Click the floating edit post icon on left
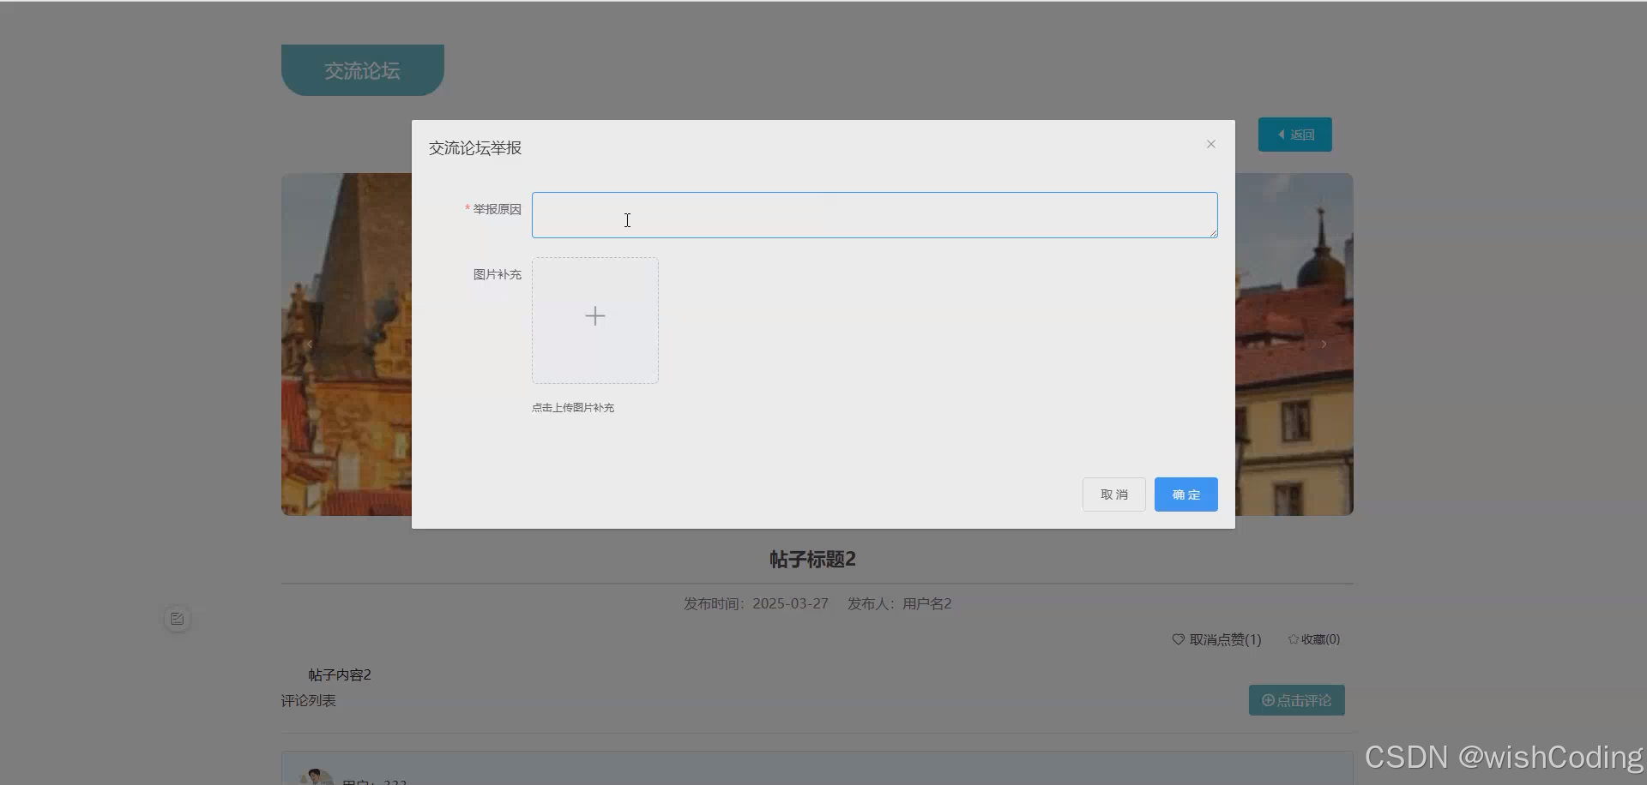This screenshot has height=785, width=1647. (x=177, y=619)
